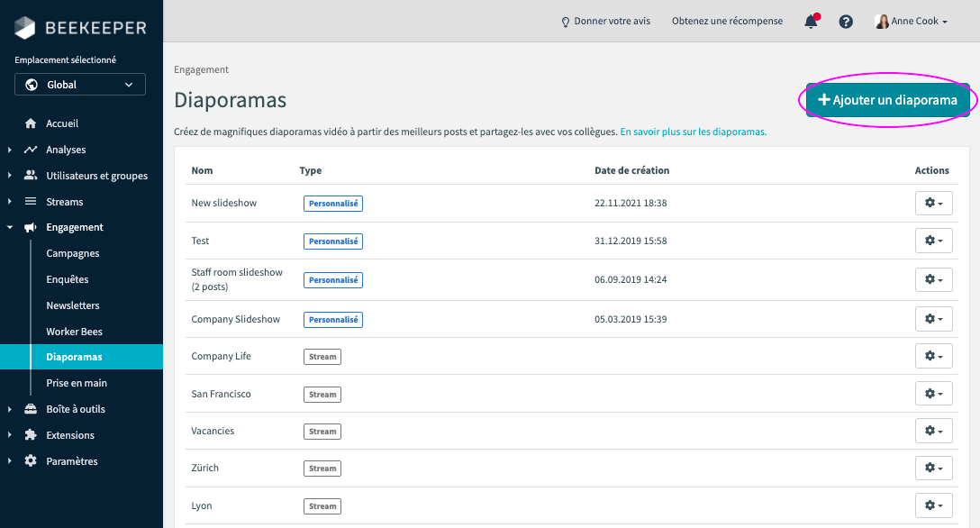Open En savoir plus sur les diaporamas link

694,132
